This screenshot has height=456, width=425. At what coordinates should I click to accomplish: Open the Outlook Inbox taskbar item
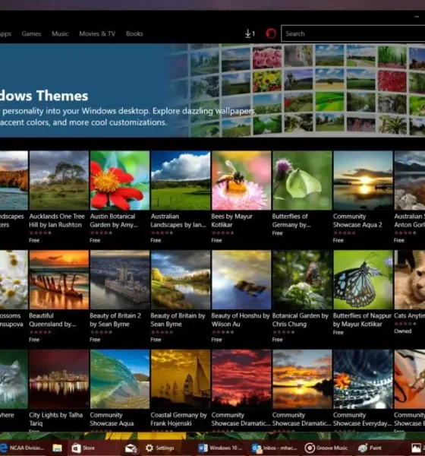click(x=274, y=448)
